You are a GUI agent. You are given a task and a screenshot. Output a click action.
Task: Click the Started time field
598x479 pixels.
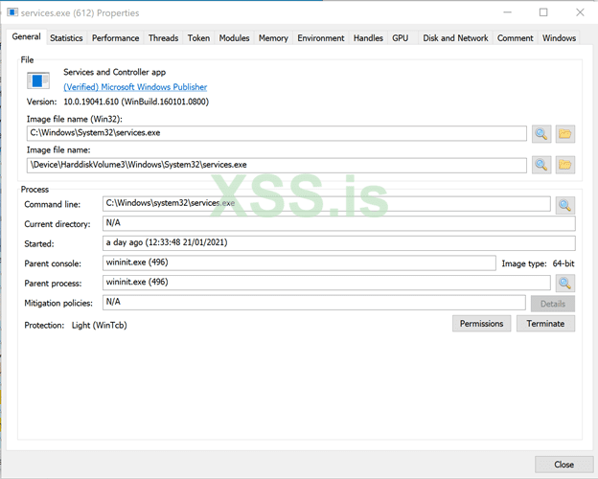339,243
